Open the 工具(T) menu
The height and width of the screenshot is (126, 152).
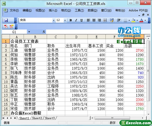coord(79,10)
